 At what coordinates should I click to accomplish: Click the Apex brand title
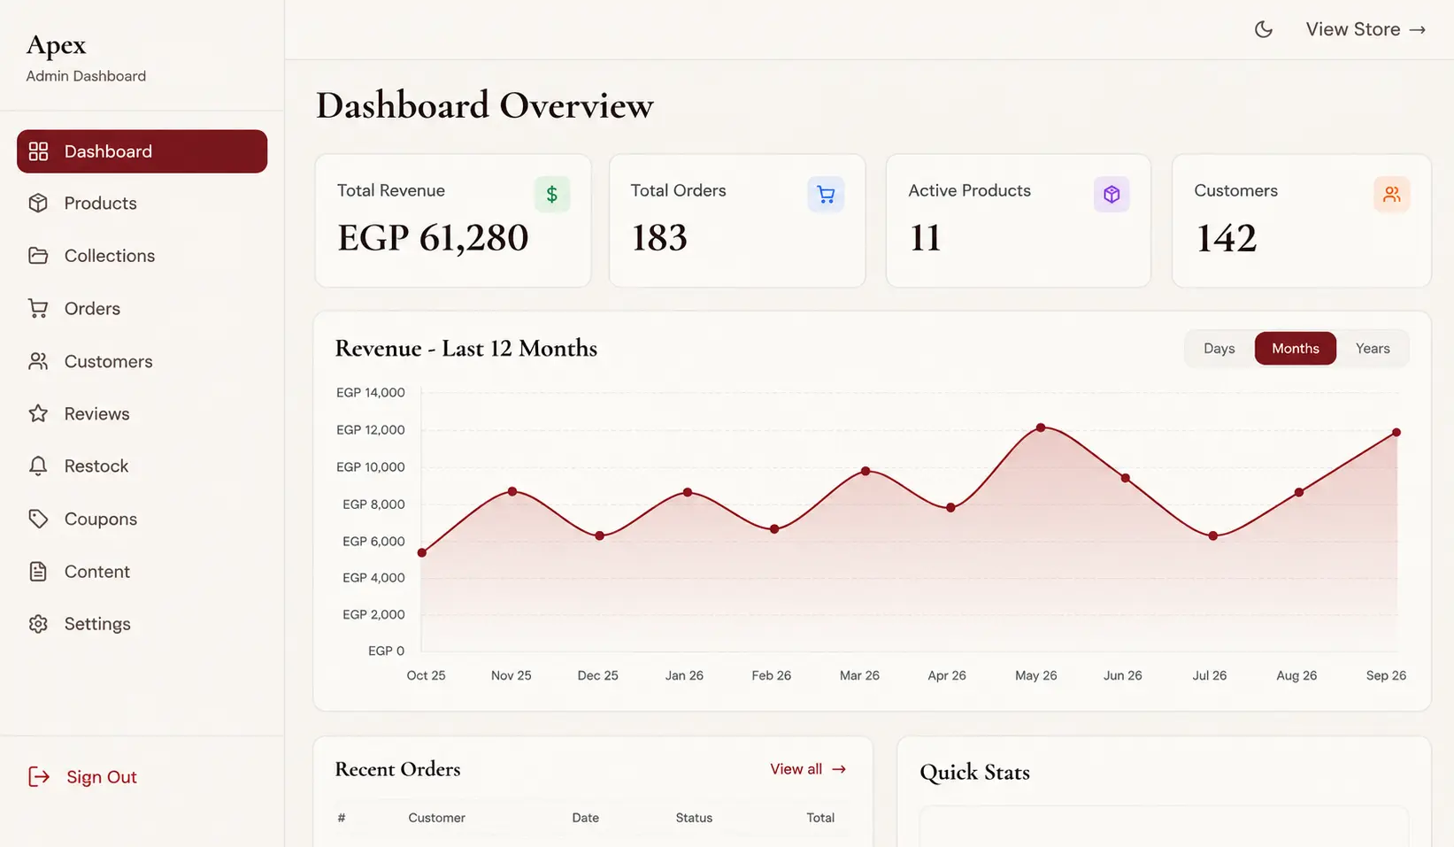pyautogui.click(x=57, y=45)
